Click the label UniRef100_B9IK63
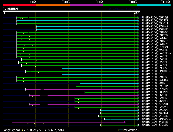This screenshot has height=132, width=173. coord(155,32)
